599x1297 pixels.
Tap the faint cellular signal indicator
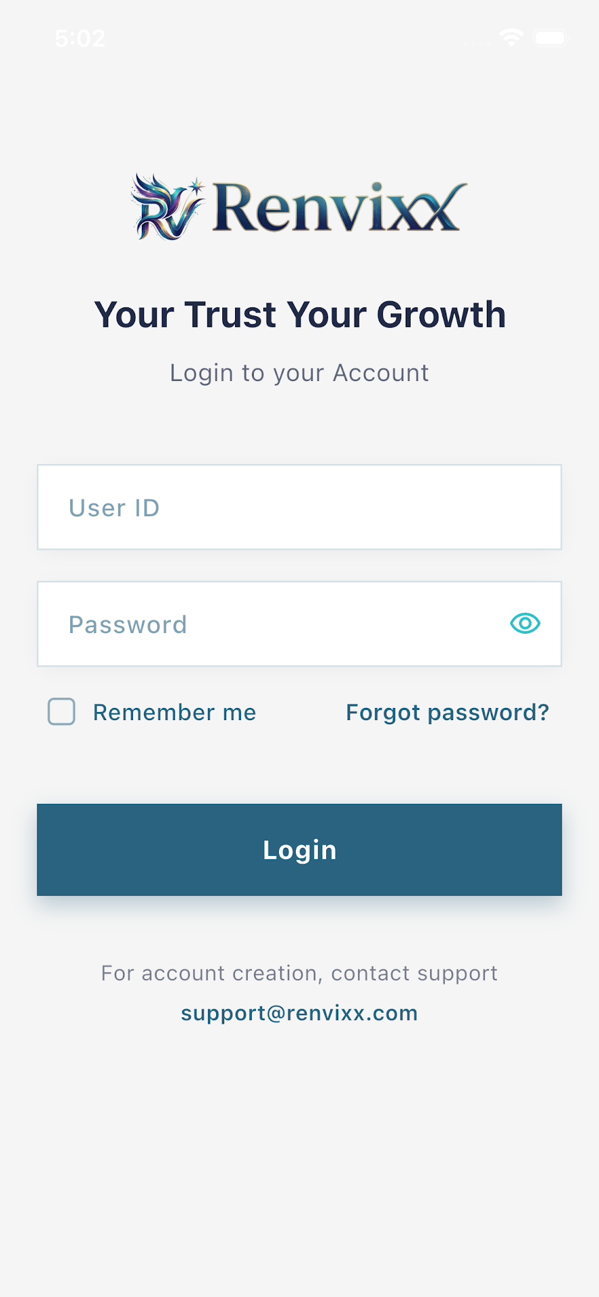click(x=477, y=43)
